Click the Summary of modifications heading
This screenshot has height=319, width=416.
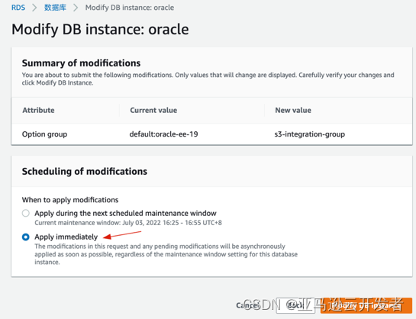click(x=81, y=63)
